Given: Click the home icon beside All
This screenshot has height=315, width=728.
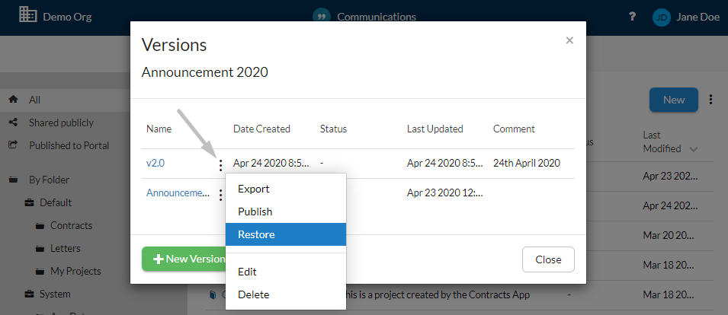Looking at the screenshot, I should (x=14, y=100).
